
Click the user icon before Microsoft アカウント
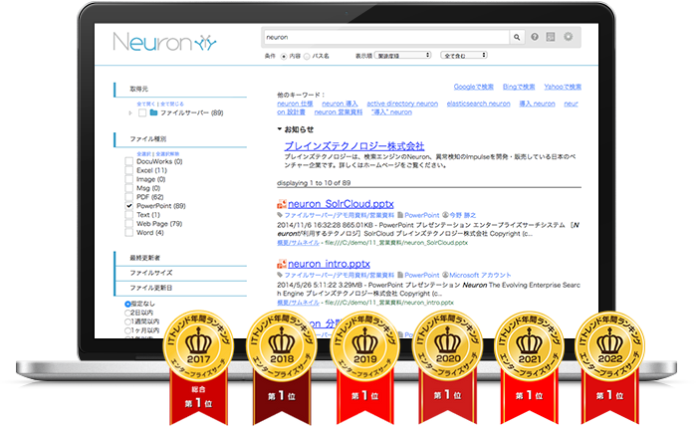click(445, 275)
